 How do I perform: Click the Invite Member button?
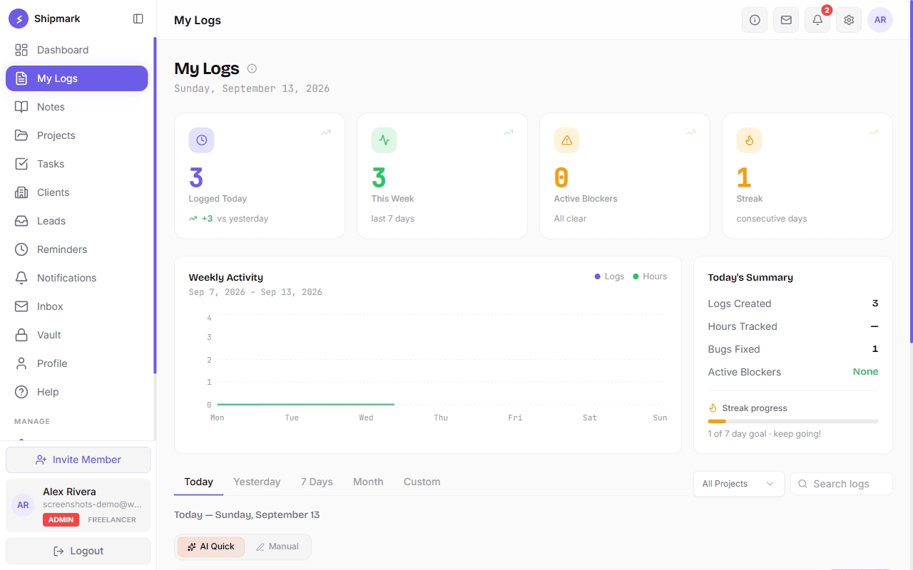click(78, 460)
